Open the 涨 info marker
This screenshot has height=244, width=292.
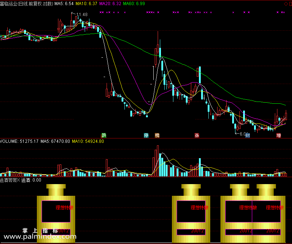click(x=197, y=135)
